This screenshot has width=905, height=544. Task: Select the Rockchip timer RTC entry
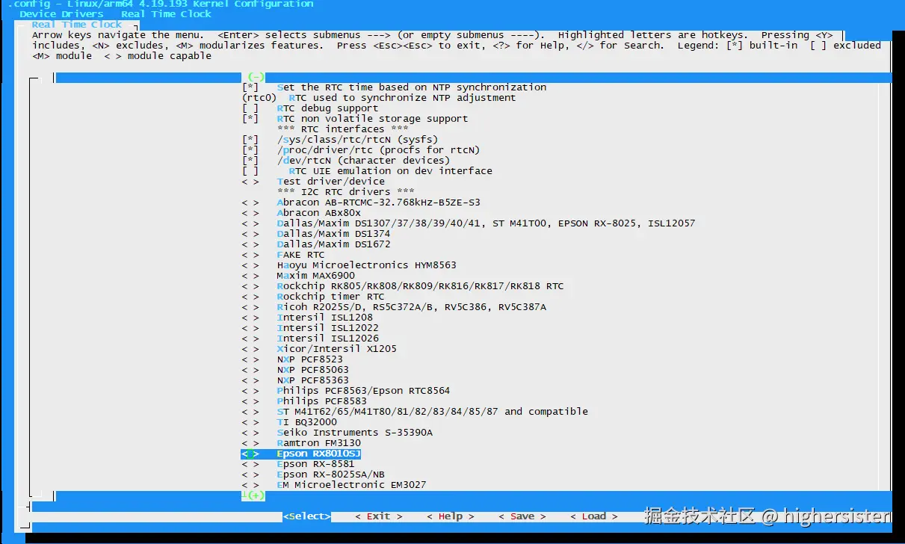pyautogui.click(x=330, y=297)
